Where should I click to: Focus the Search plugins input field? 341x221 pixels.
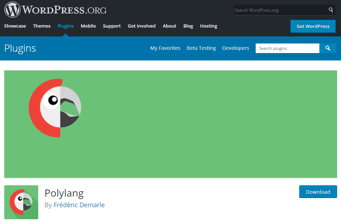coord(288,48)
